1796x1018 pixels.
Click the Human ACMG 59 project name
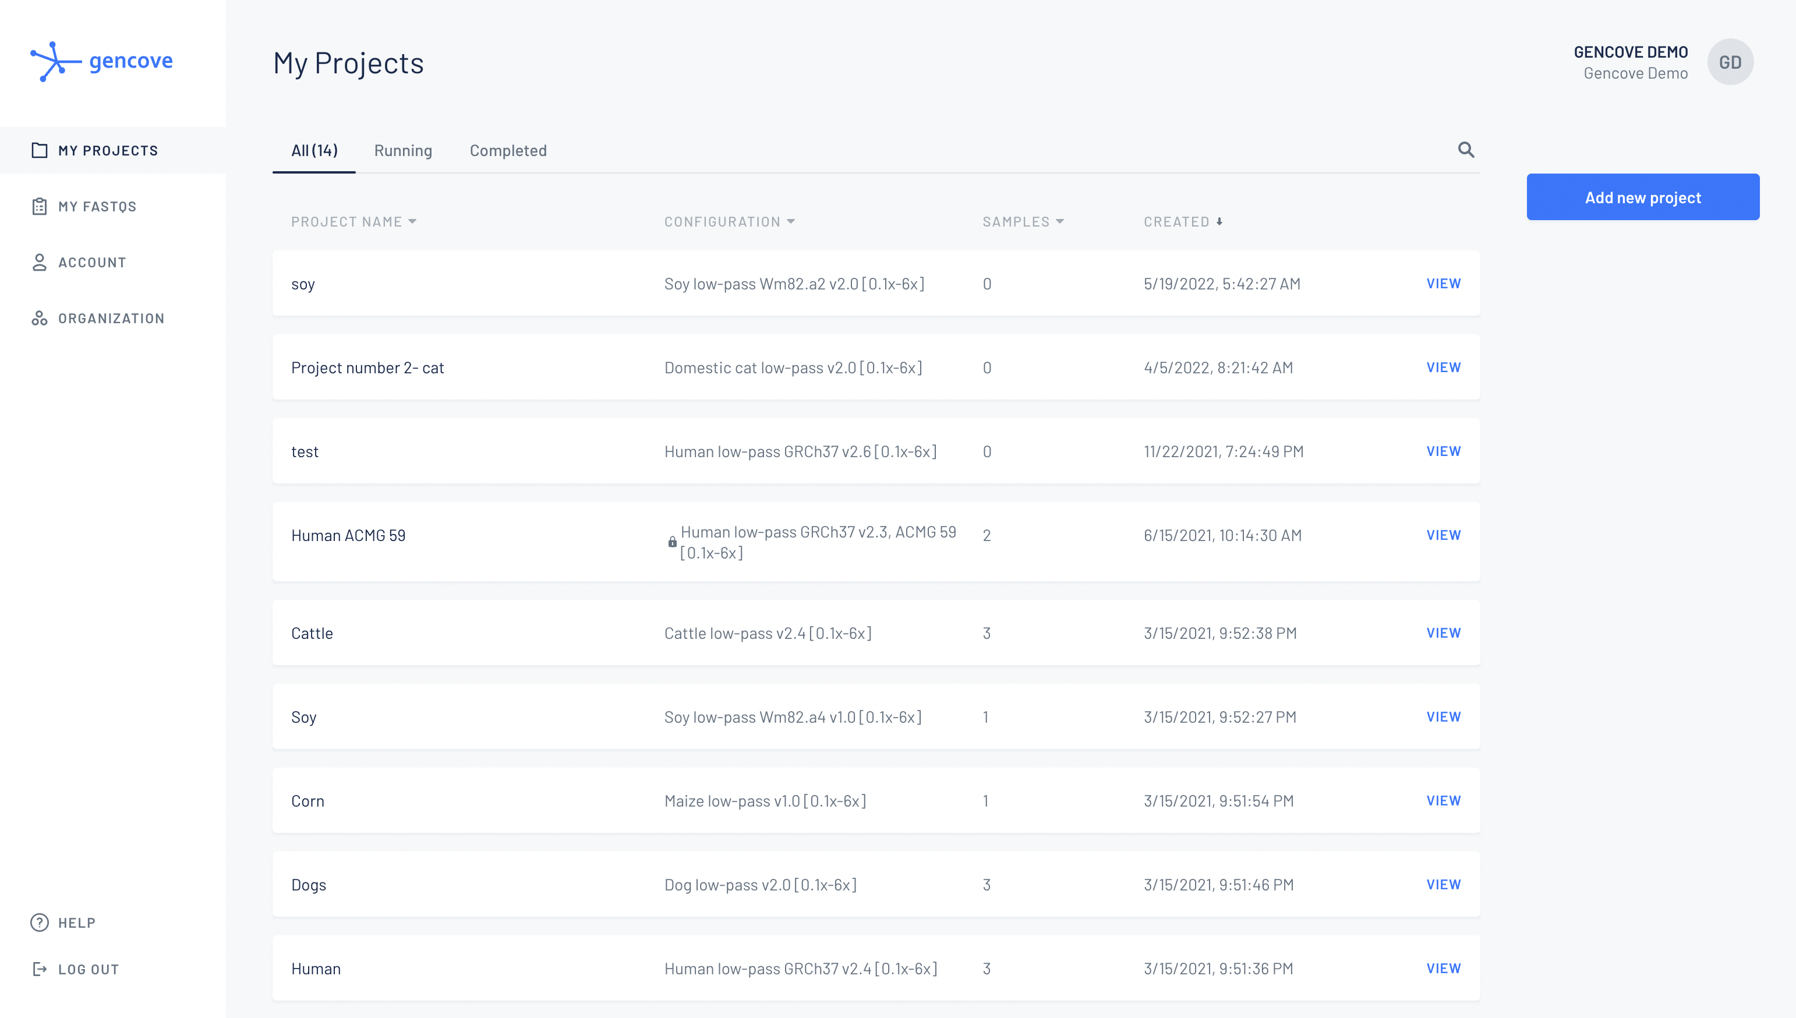[348, 536]
